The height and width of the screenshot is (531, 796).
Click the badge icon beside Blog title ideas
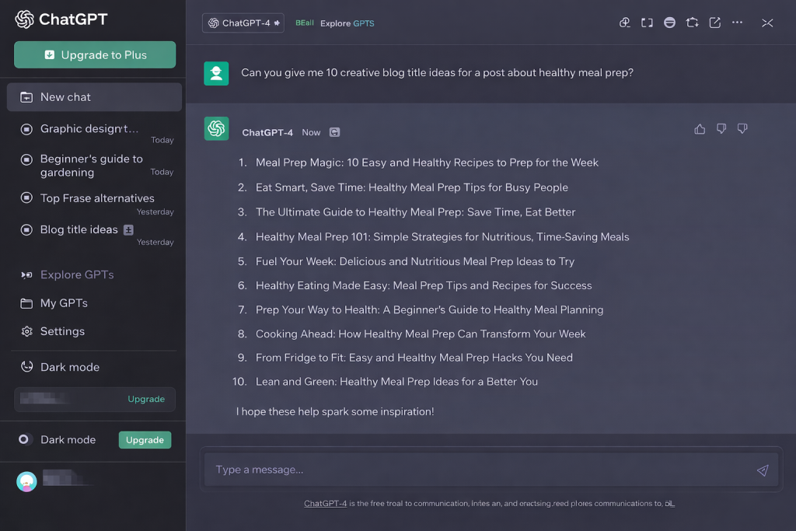(x=128, y=230)
